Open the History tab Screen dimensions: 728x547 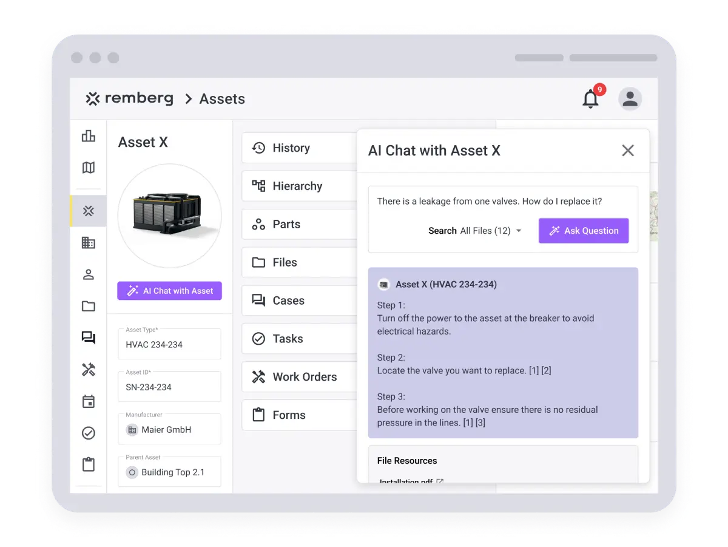(300, 148)
